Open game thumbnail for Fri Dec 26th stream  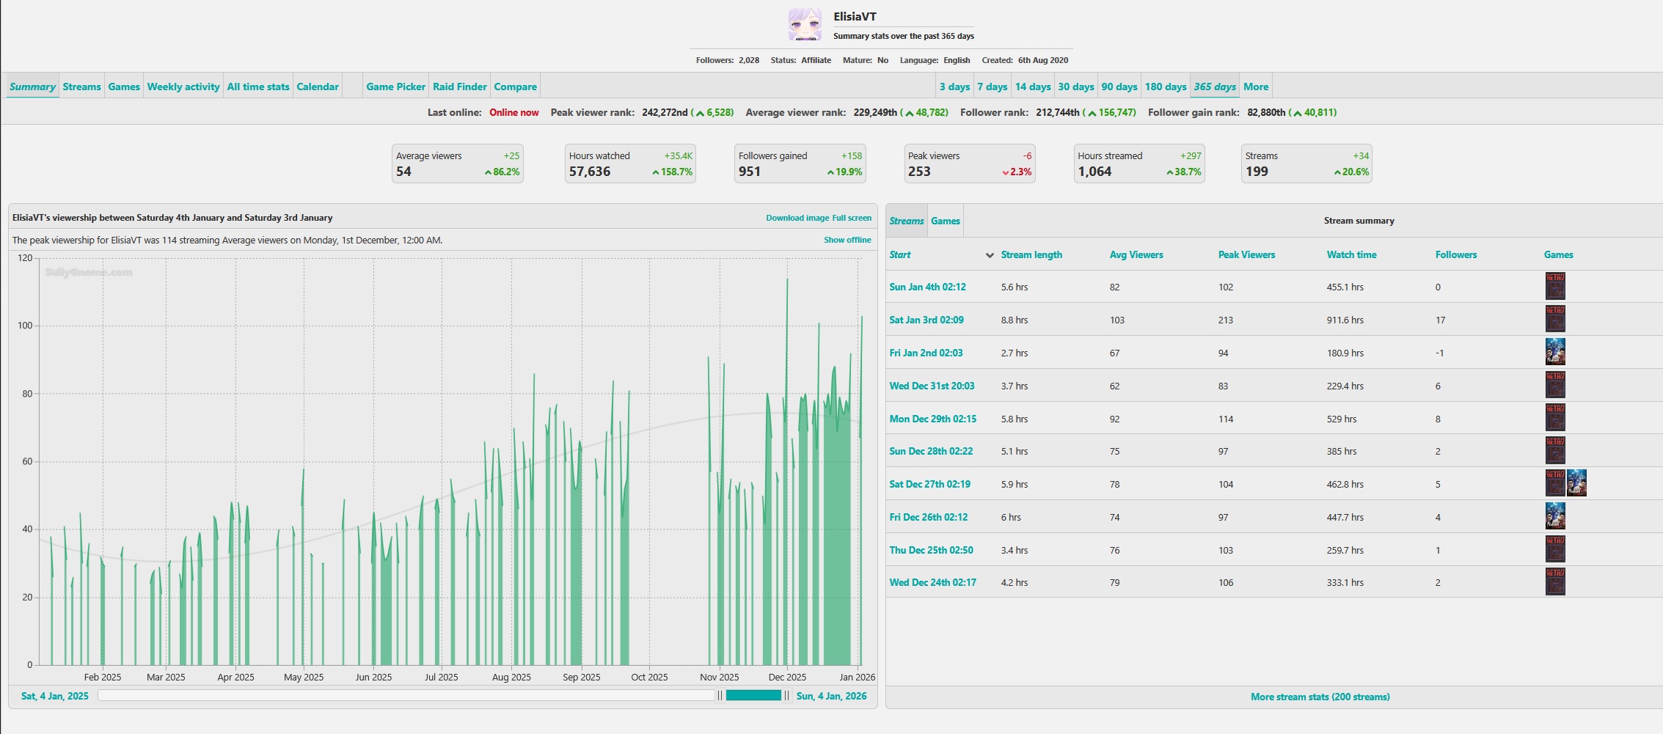point(1555,516)
